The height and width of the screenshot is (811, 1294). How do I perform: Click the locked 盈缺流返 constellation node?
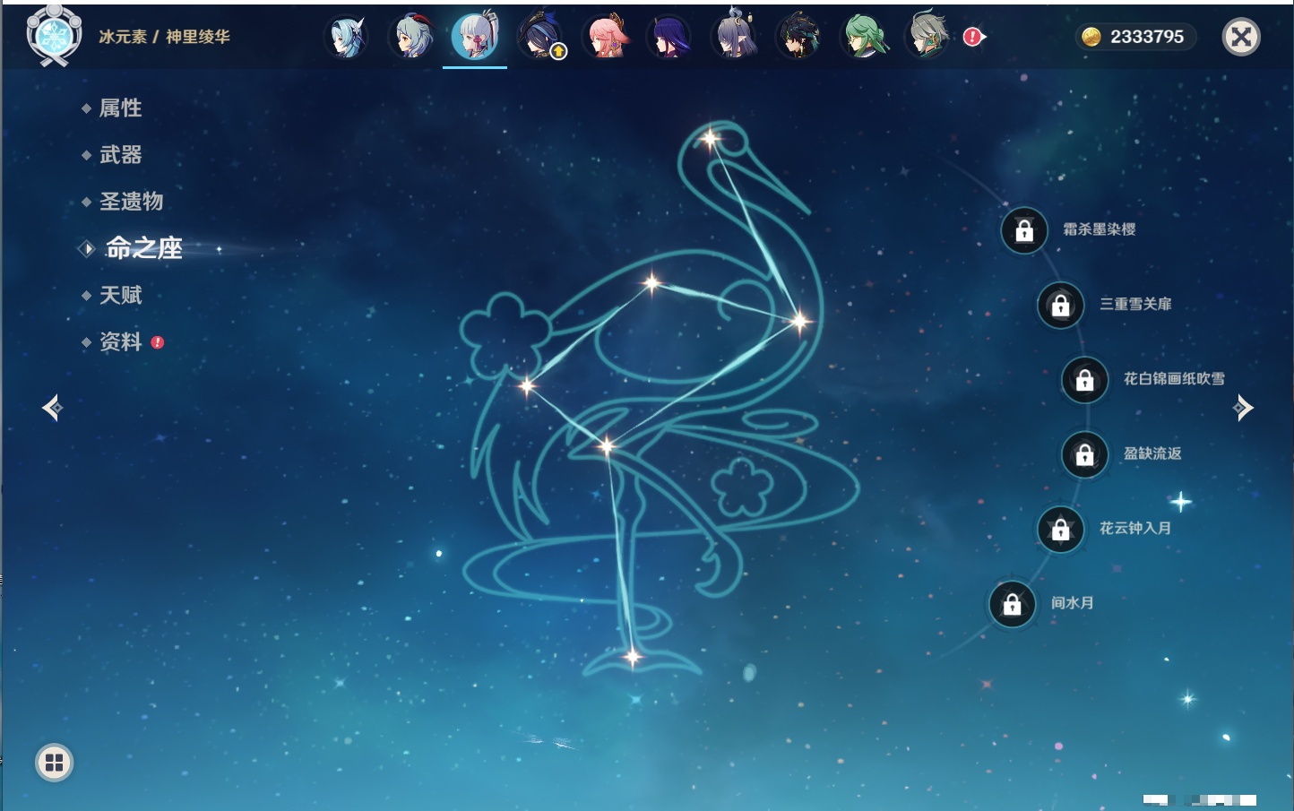1084,454
